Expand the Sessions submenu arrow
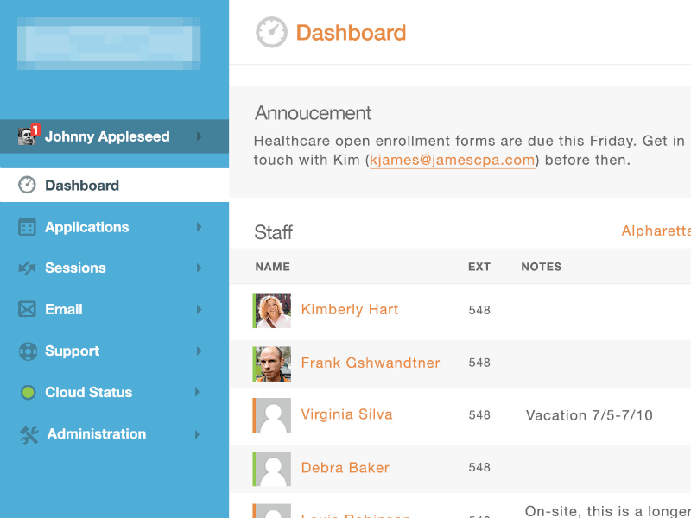 [200, 268]
